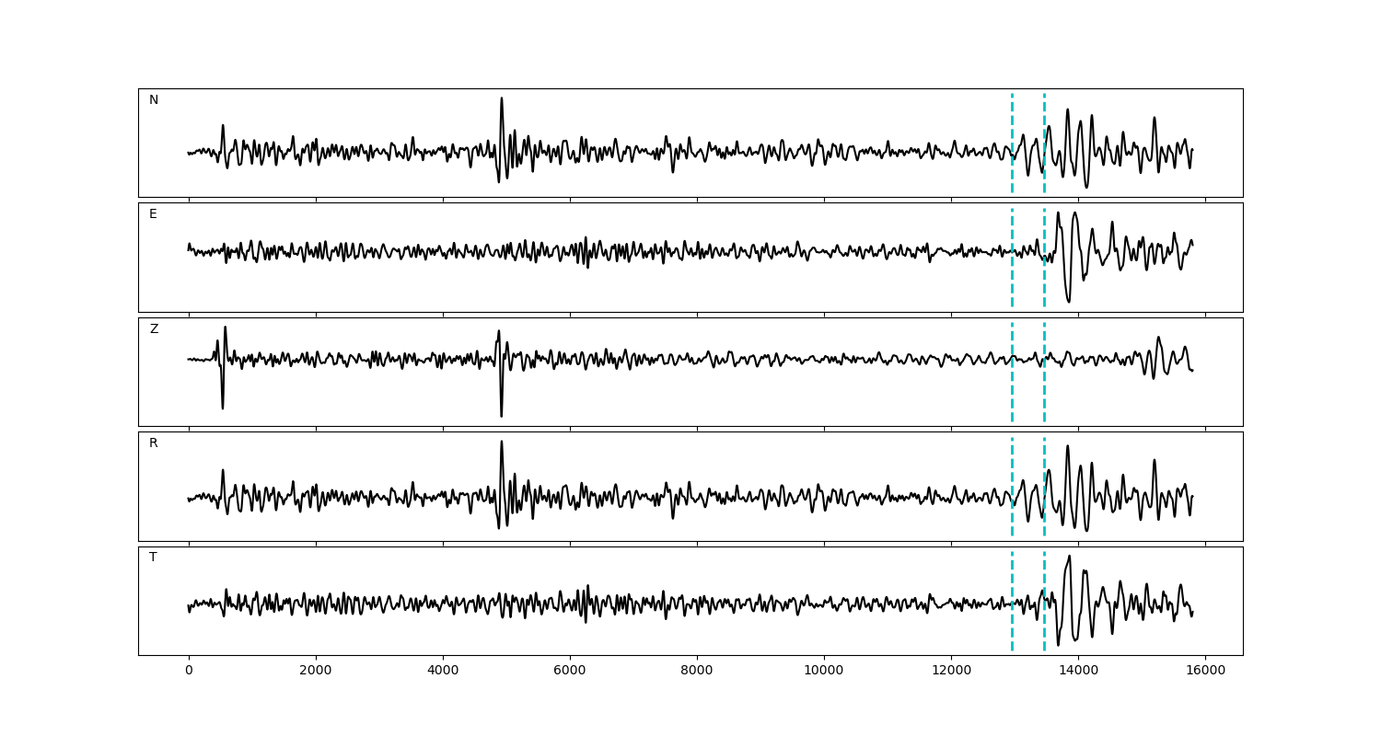Click the 10000 x-axis tick label
This screenshot has width=1381, height=736.
[x=824, y=672]
